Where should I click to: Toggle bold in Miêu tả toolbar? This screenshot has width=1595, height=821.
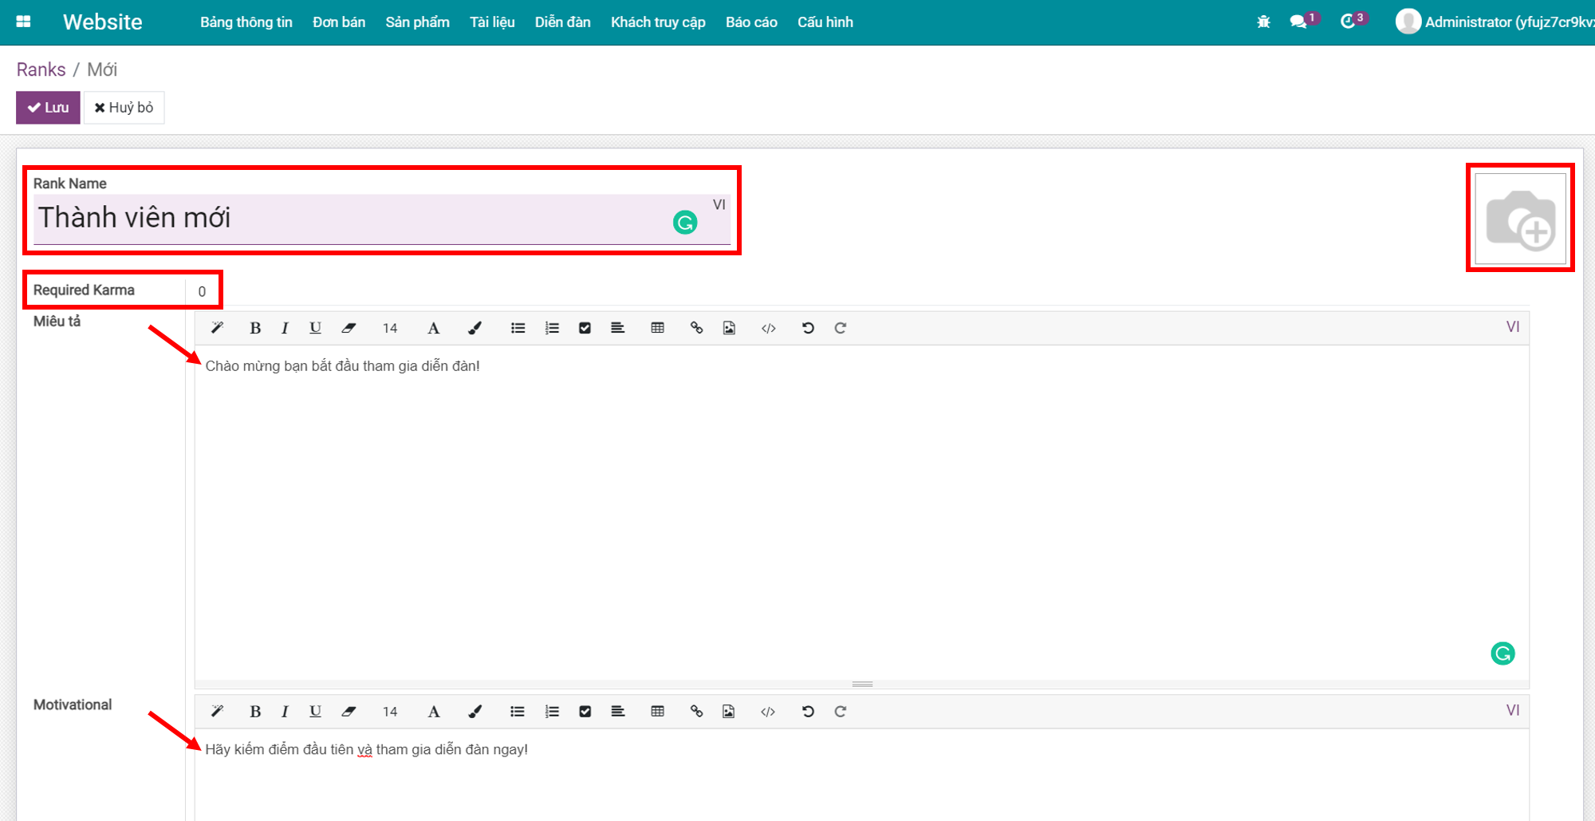point(255,328)
